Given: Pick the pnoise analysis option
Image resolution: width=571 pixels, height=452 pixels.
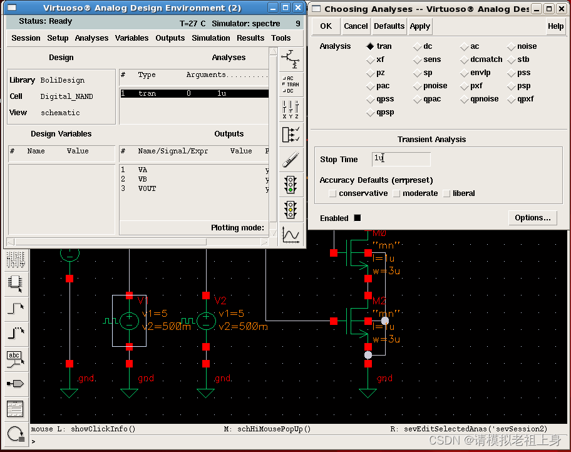Looking at the screenshot, I should tap(418, 86).
